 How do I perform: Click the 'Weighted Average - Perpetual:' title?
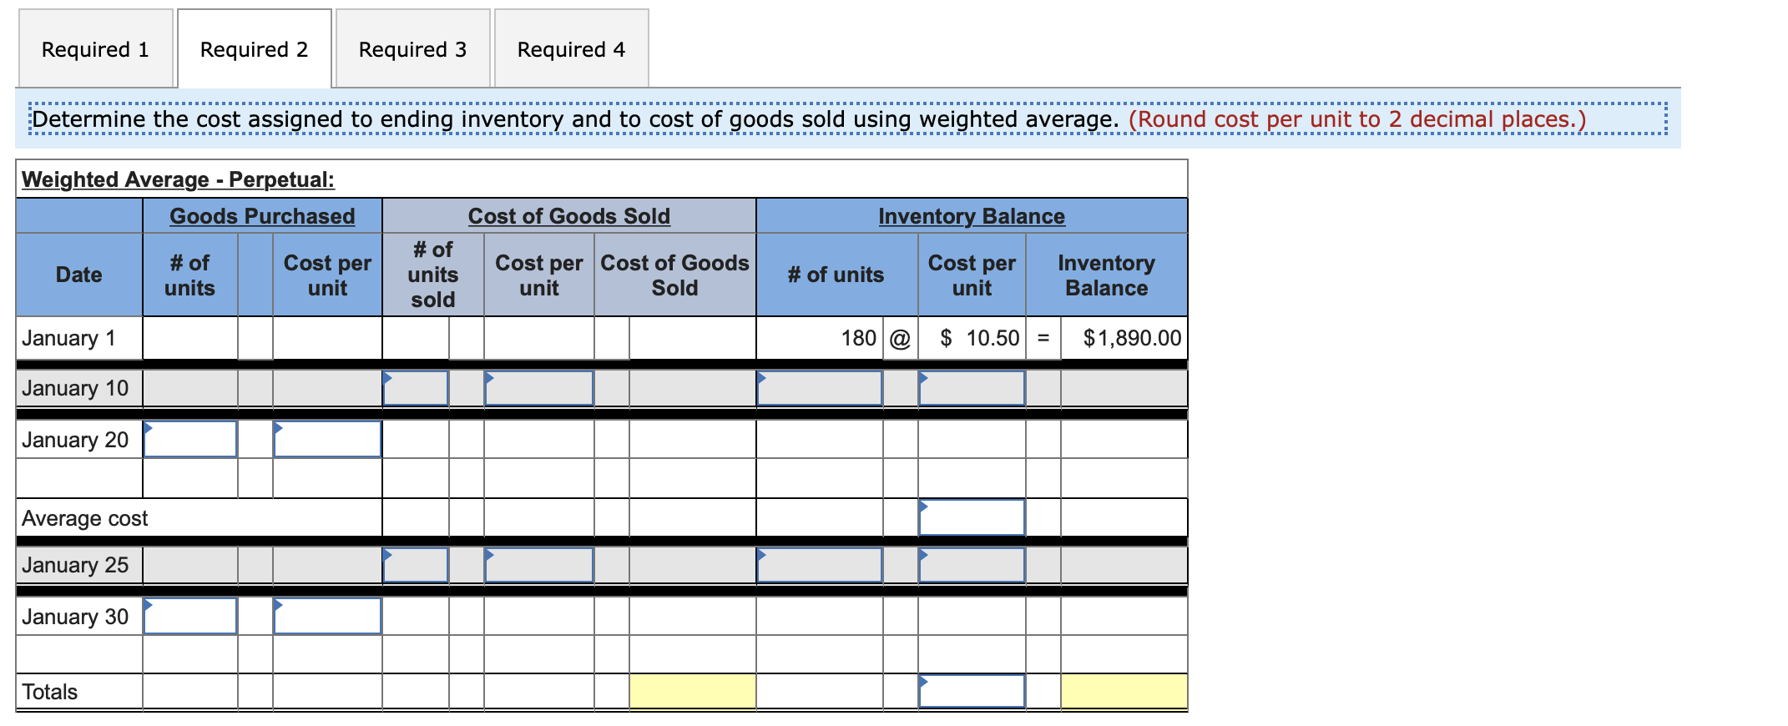[x=178, y=179]
